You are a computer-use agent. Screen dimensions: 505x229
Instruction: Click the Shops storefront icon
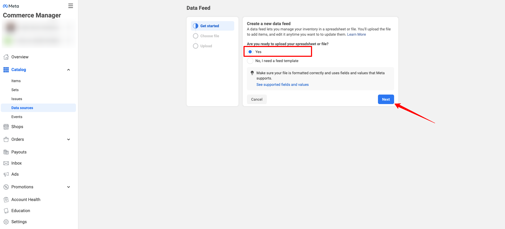tap(6, 127)
